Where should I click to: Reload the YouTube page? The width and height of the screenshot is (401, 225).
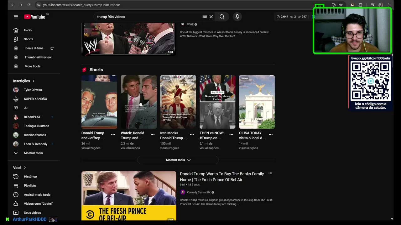coord(29,5)
